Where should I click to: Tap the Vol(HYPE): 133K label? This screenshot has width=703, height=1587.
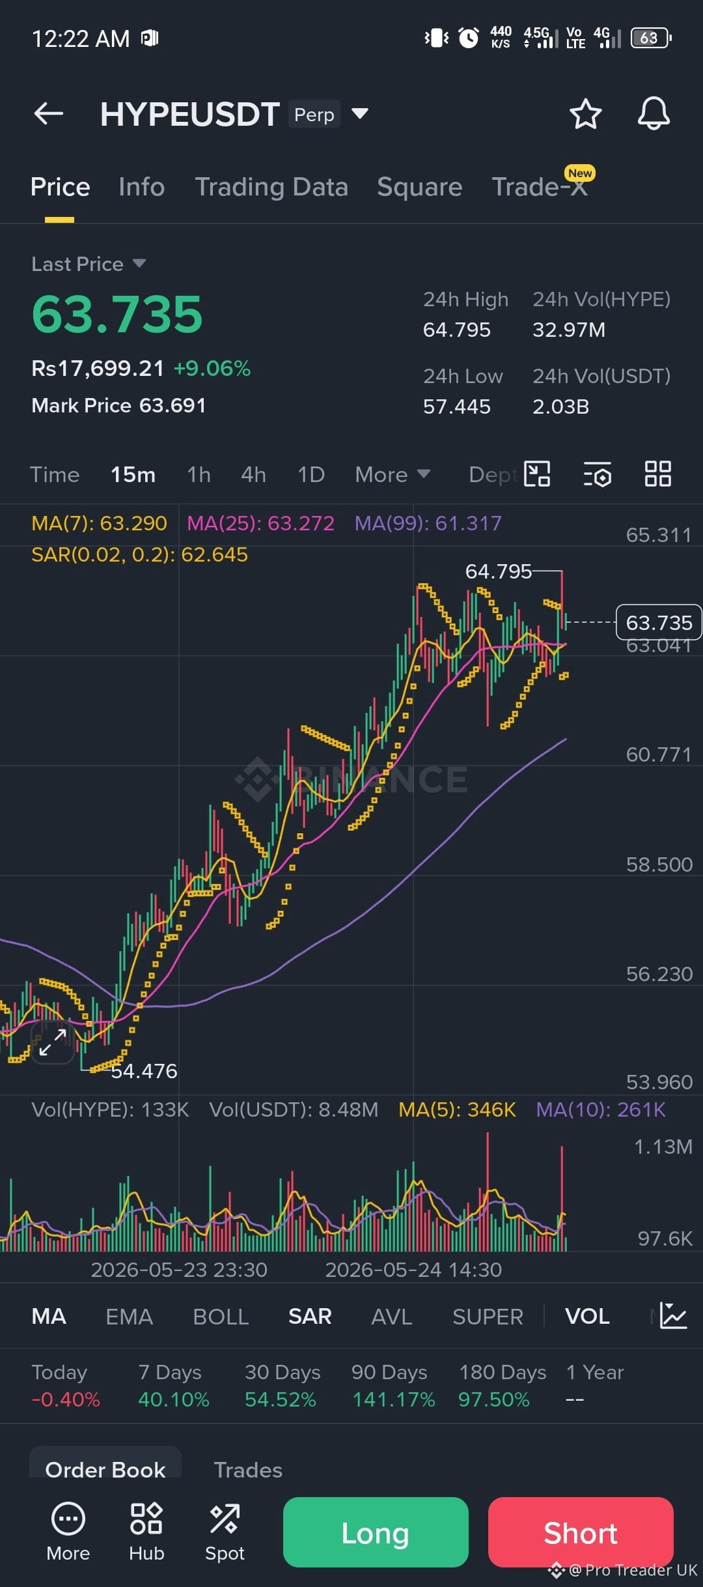click(x=110, y=1109)
